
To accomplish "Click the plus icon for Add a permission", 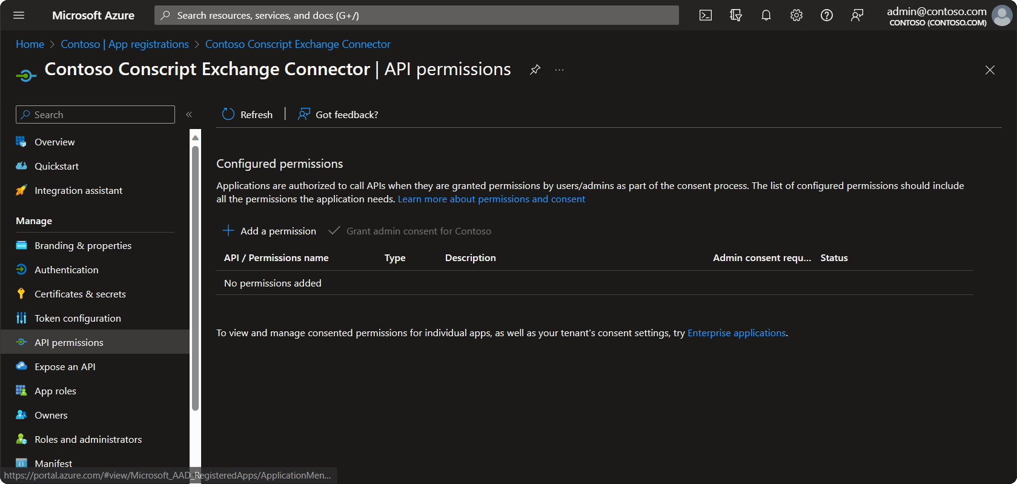I will [228, 230].
